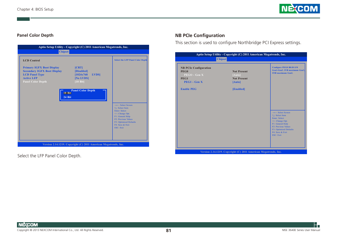Select the Primary IGFX Boot Display option
Viewport: 337px width, 237px height.
pyautogui.click(x=41, y=67)
